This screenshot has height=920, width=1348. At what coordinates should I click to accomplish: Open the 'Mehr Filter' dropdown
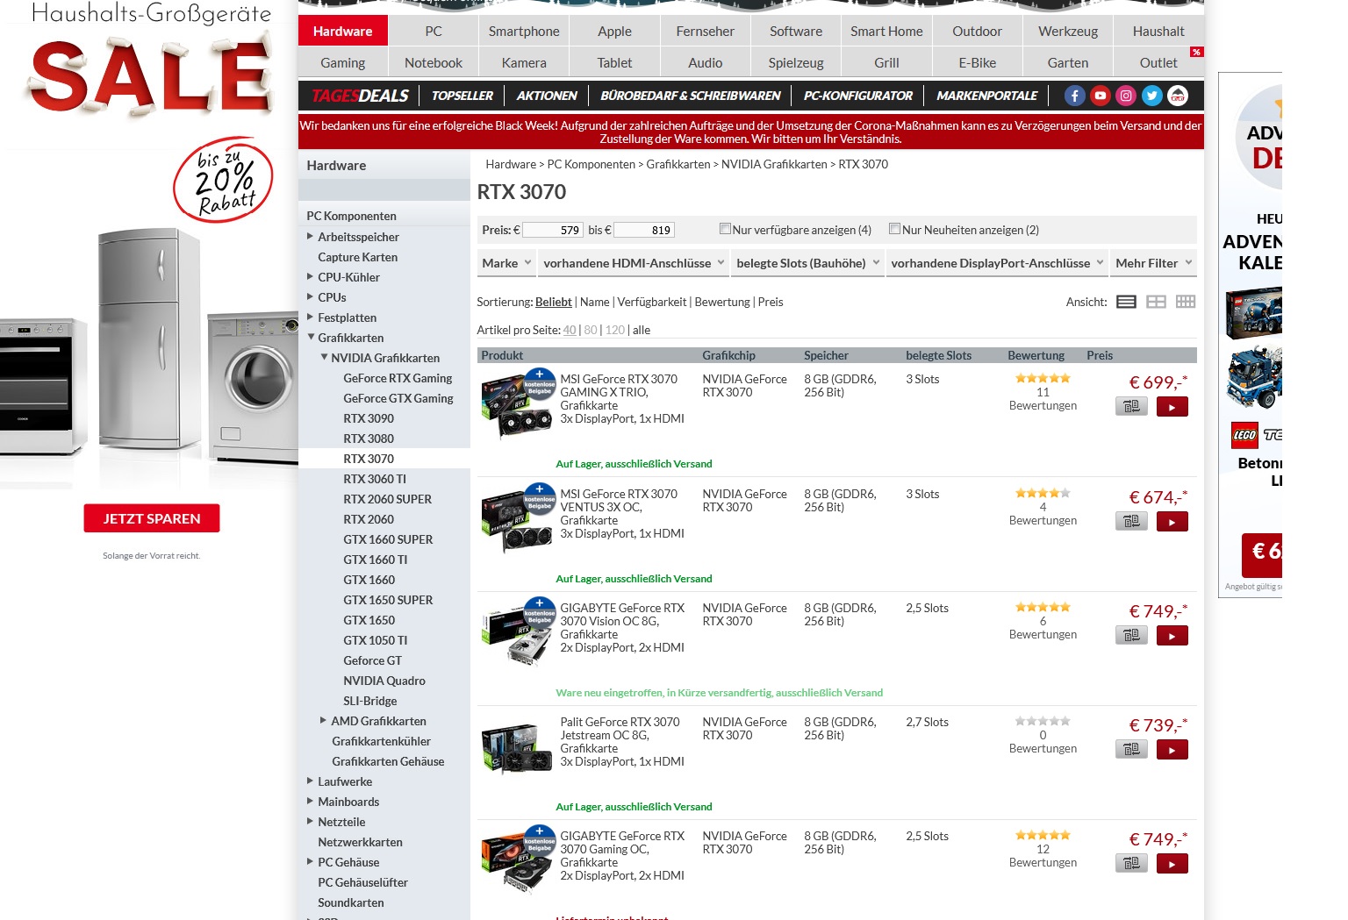pyautogui.click(x=1153, y=263)
